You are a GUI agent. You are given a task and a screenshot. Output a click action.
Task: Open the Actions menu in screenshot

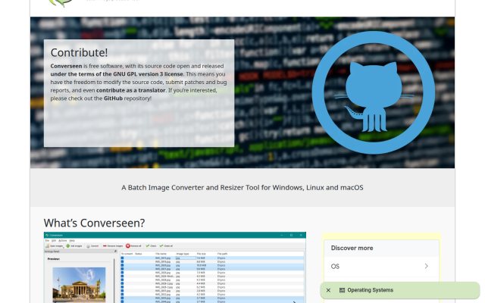coord(62,241)
